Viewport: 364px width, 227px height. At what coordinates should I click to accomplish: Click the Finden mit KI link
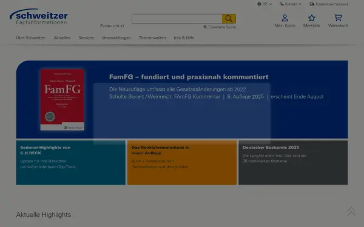click(x=112, y=26)
